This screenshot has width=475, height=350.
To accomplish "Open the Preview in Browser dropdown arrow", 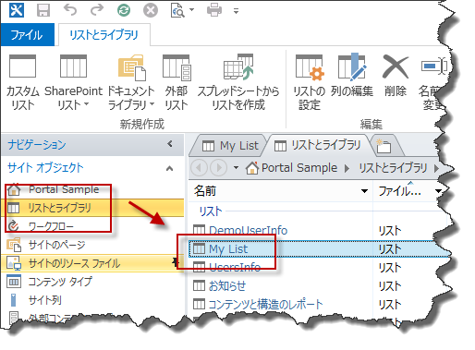I will point(191,10).
